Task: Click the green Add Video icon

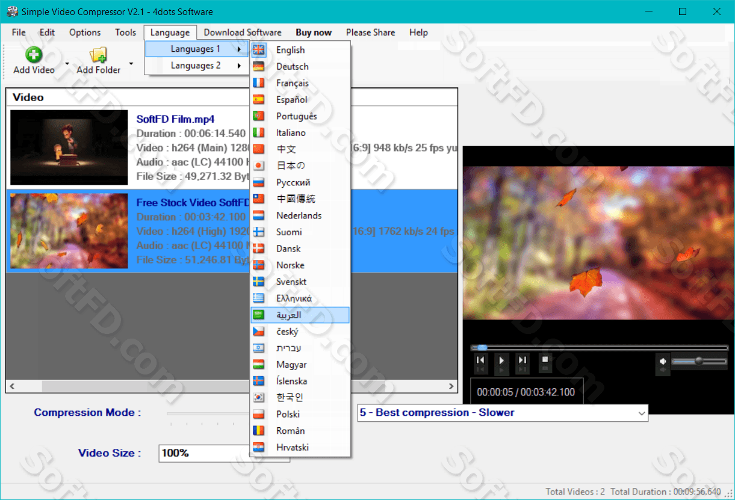Action: pos(34,55)
